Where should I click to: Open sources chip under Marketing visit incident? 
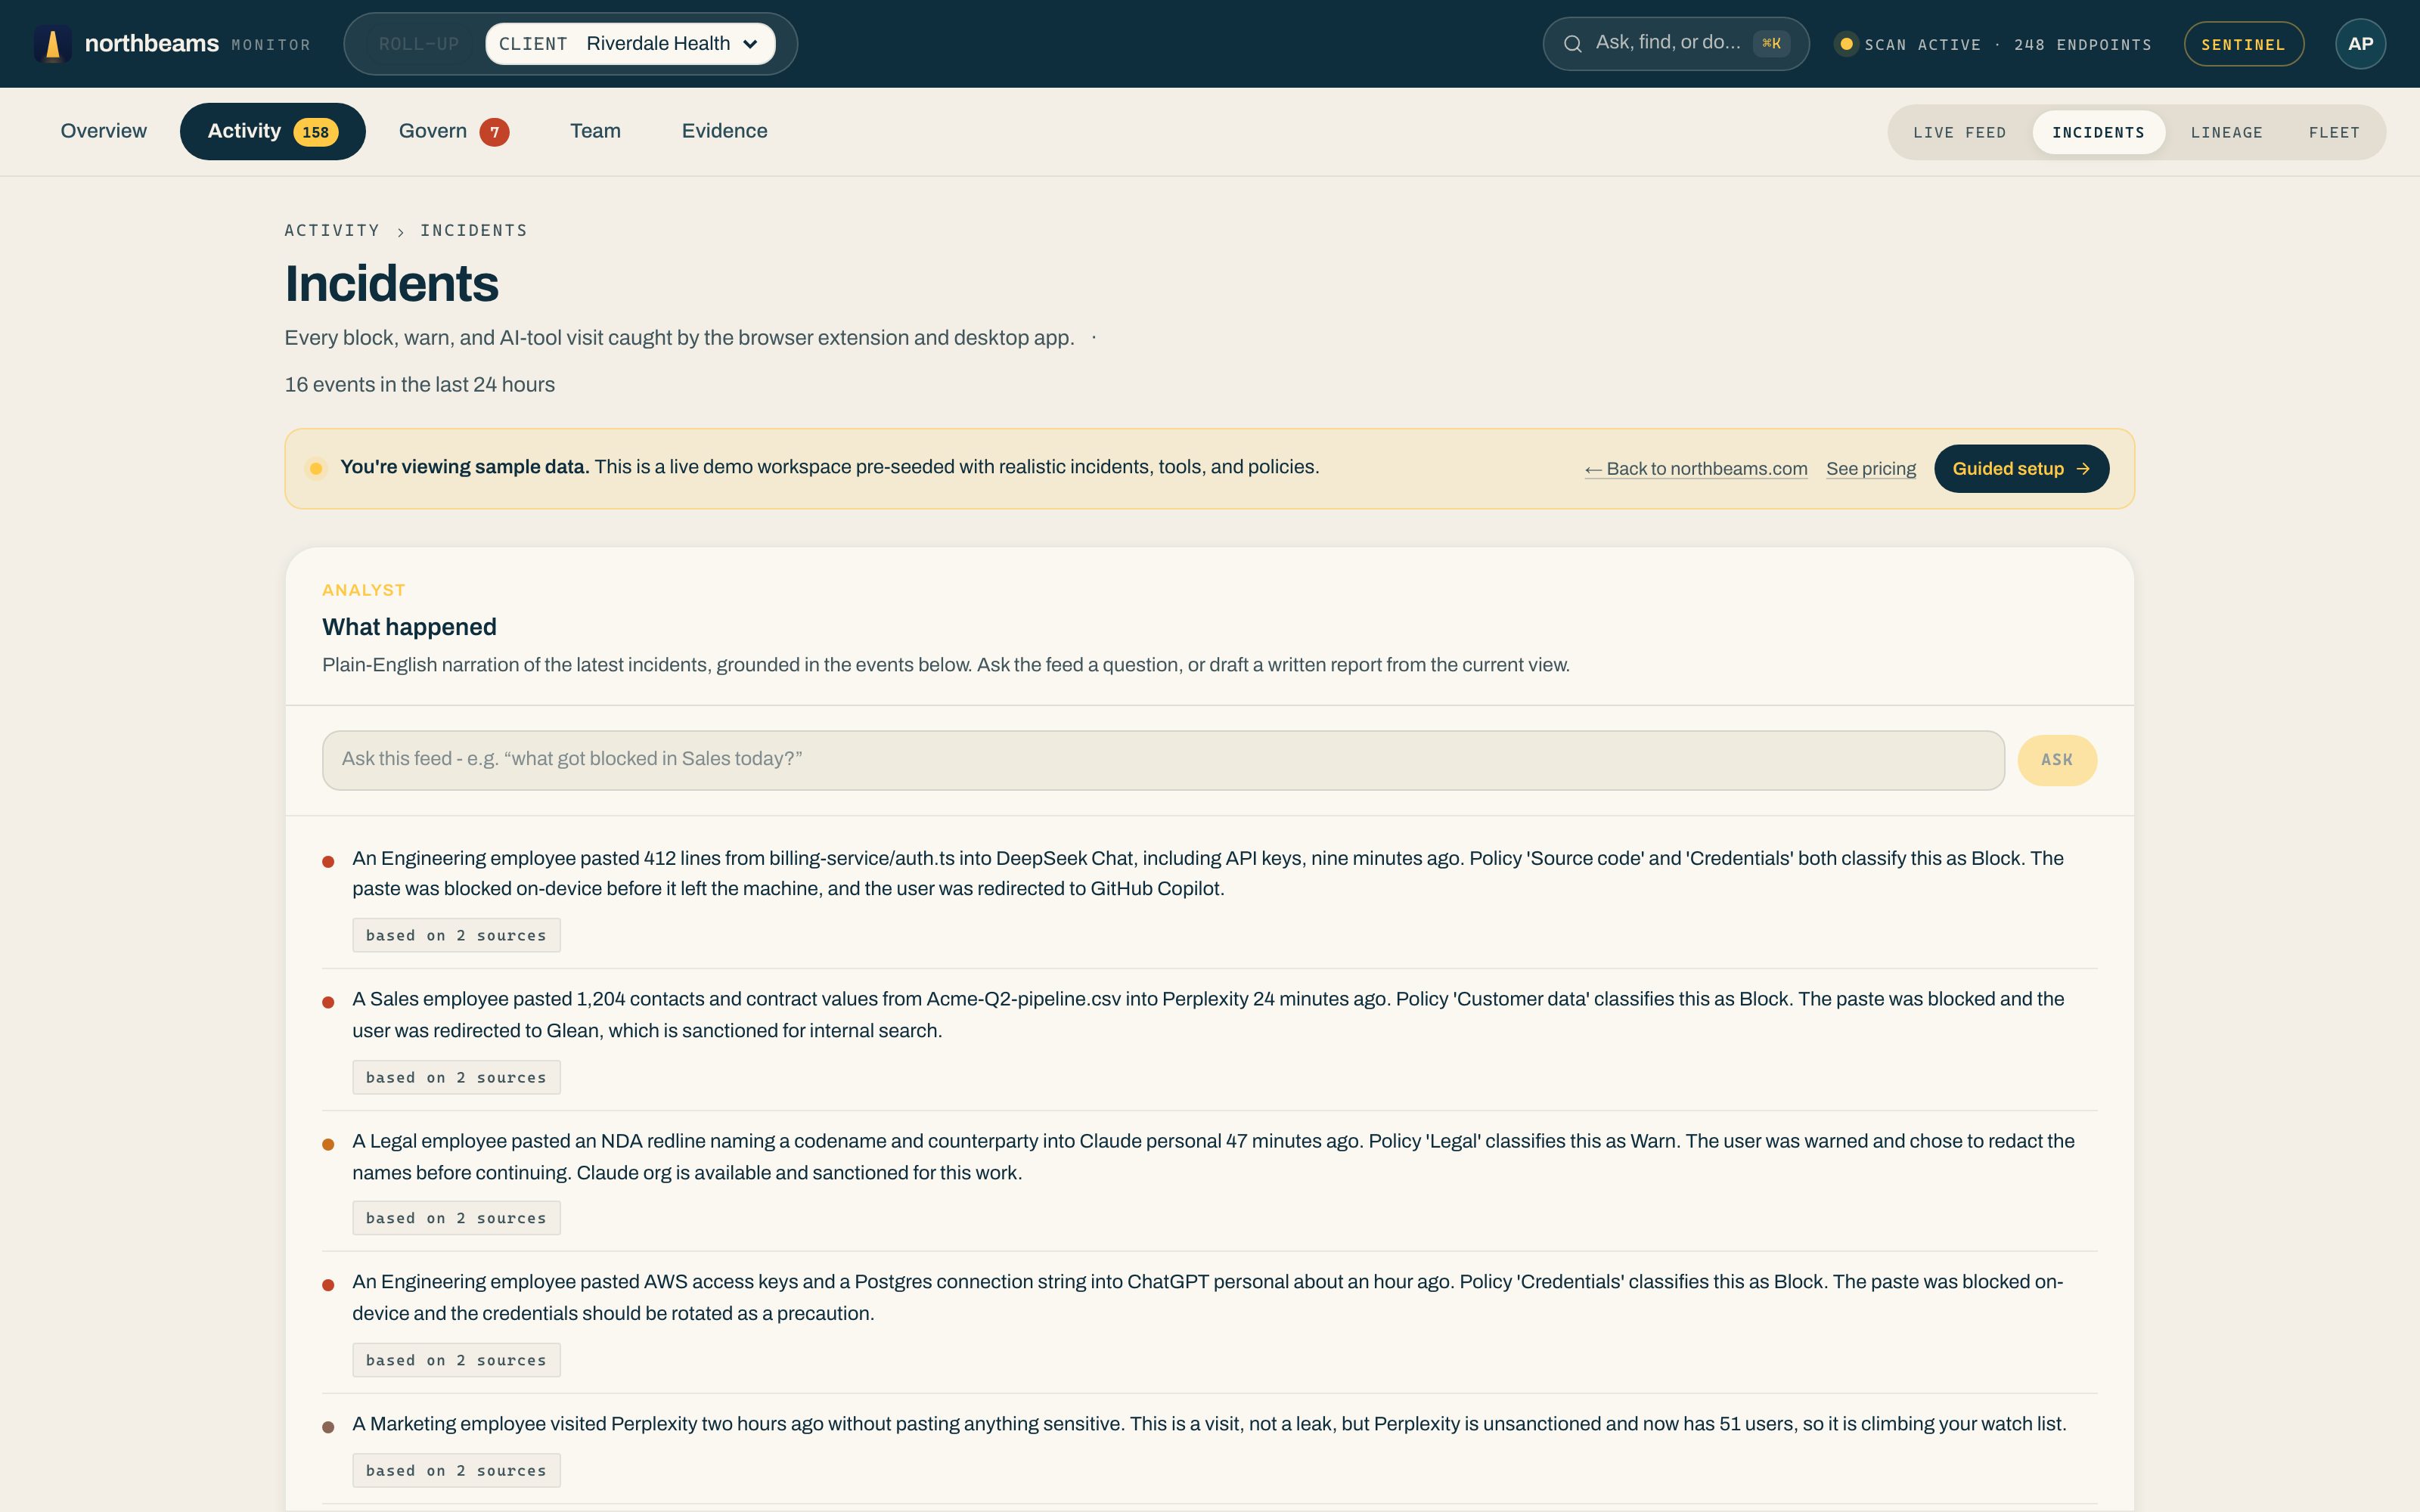[x=456, y=1470]
